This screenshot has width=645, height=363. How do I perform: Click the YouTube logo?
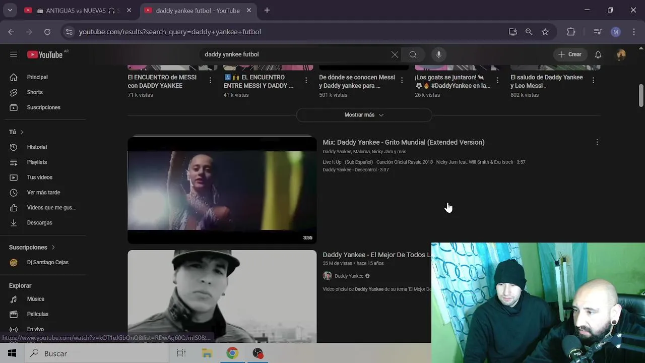coord(45,54)
